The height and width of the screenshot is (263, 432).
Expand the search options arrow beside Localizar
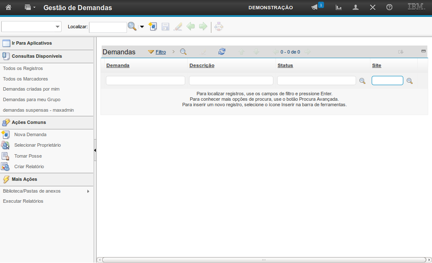click(x=142, y=27)
